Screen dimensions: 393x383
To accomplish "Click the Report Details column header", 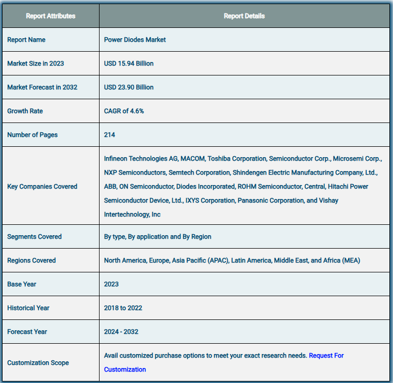I will (x=244, y=16).
